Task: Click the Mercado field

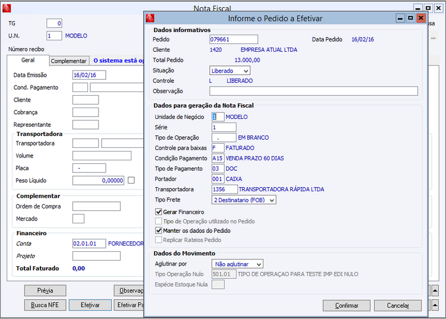Action: tap(78, 219)
